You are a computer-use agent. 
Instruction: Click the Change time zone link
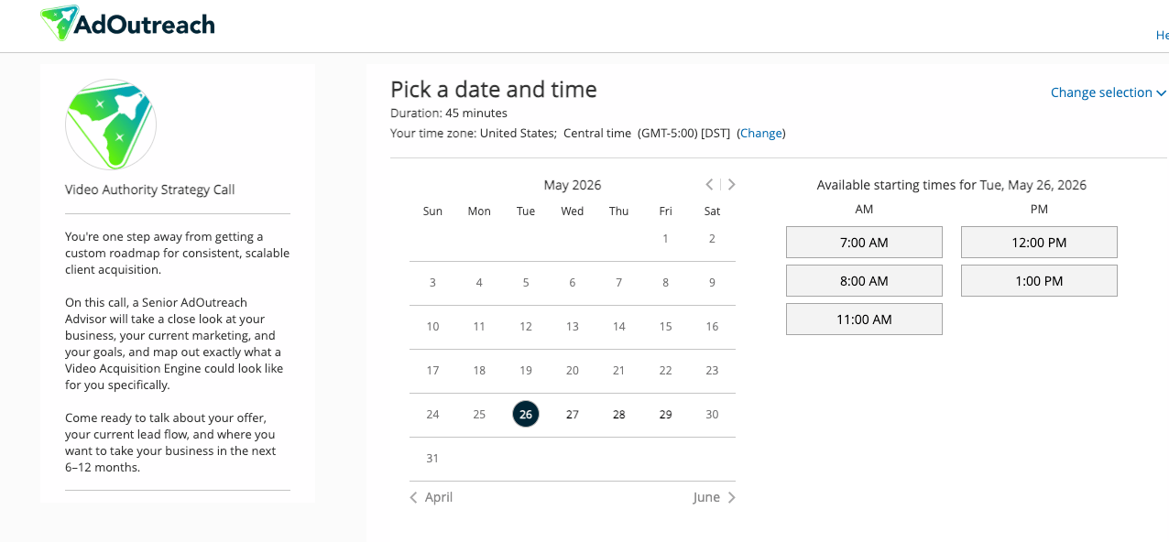761,133
